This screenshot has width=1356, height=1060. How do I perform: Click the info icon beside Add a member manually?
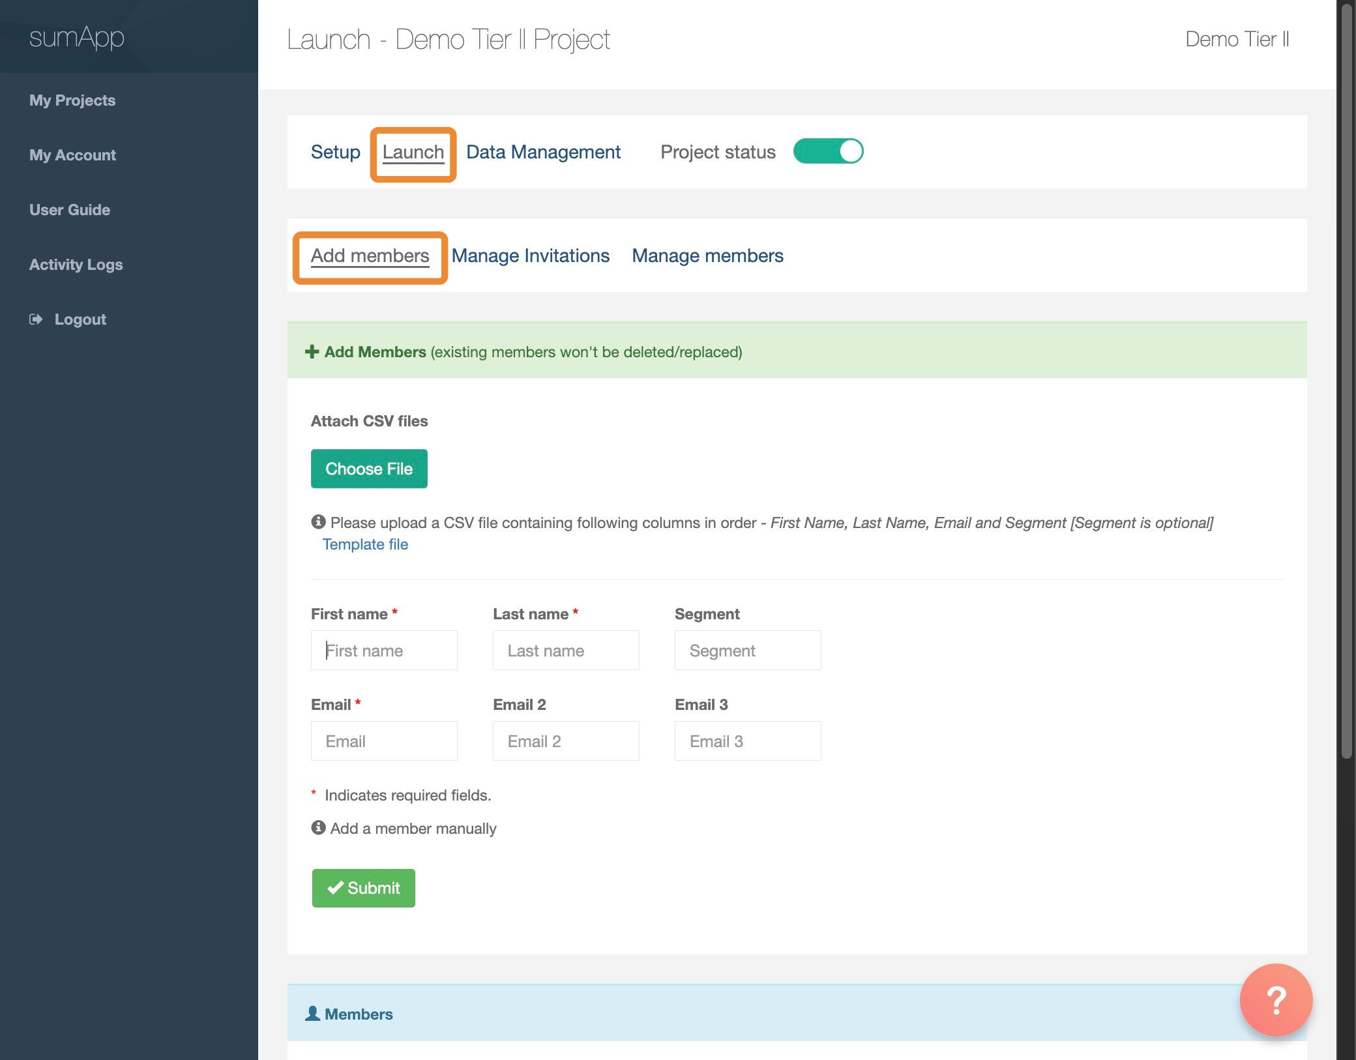[x=318, y=827]
